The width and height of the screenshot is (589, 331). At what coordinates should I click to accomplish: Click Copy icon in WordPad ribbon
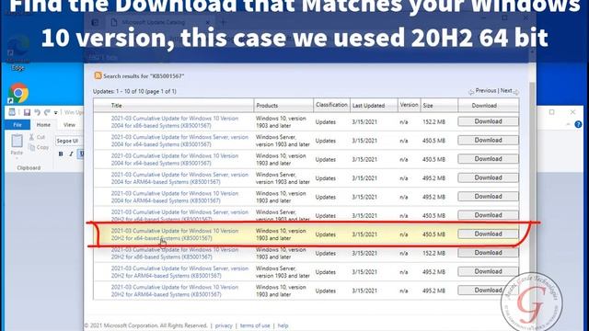tap(32, 148)
